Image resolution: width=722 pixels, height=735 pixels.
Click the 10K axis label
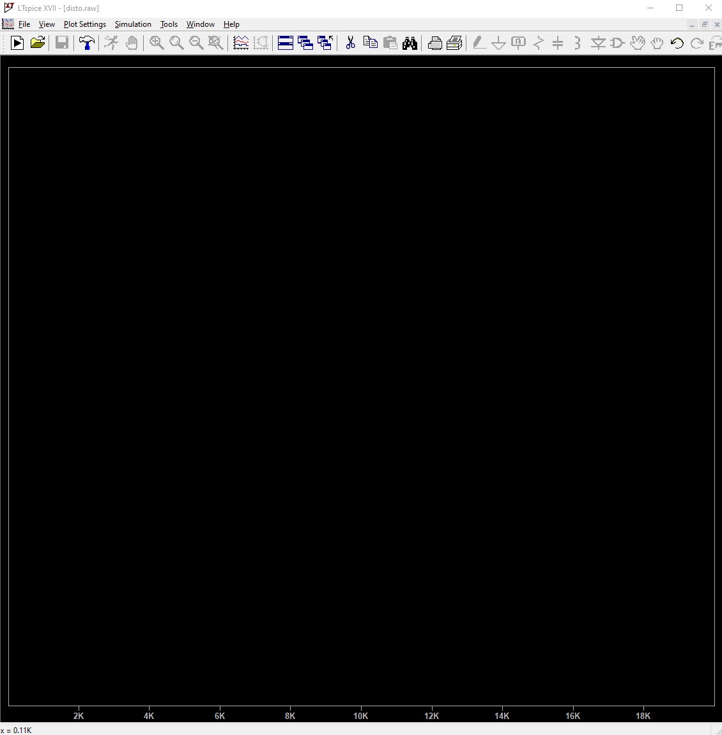(361, 716)
